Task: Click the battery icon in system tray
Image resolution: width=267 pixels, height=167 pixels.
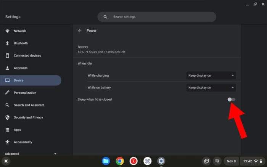Action: [261, 161]
